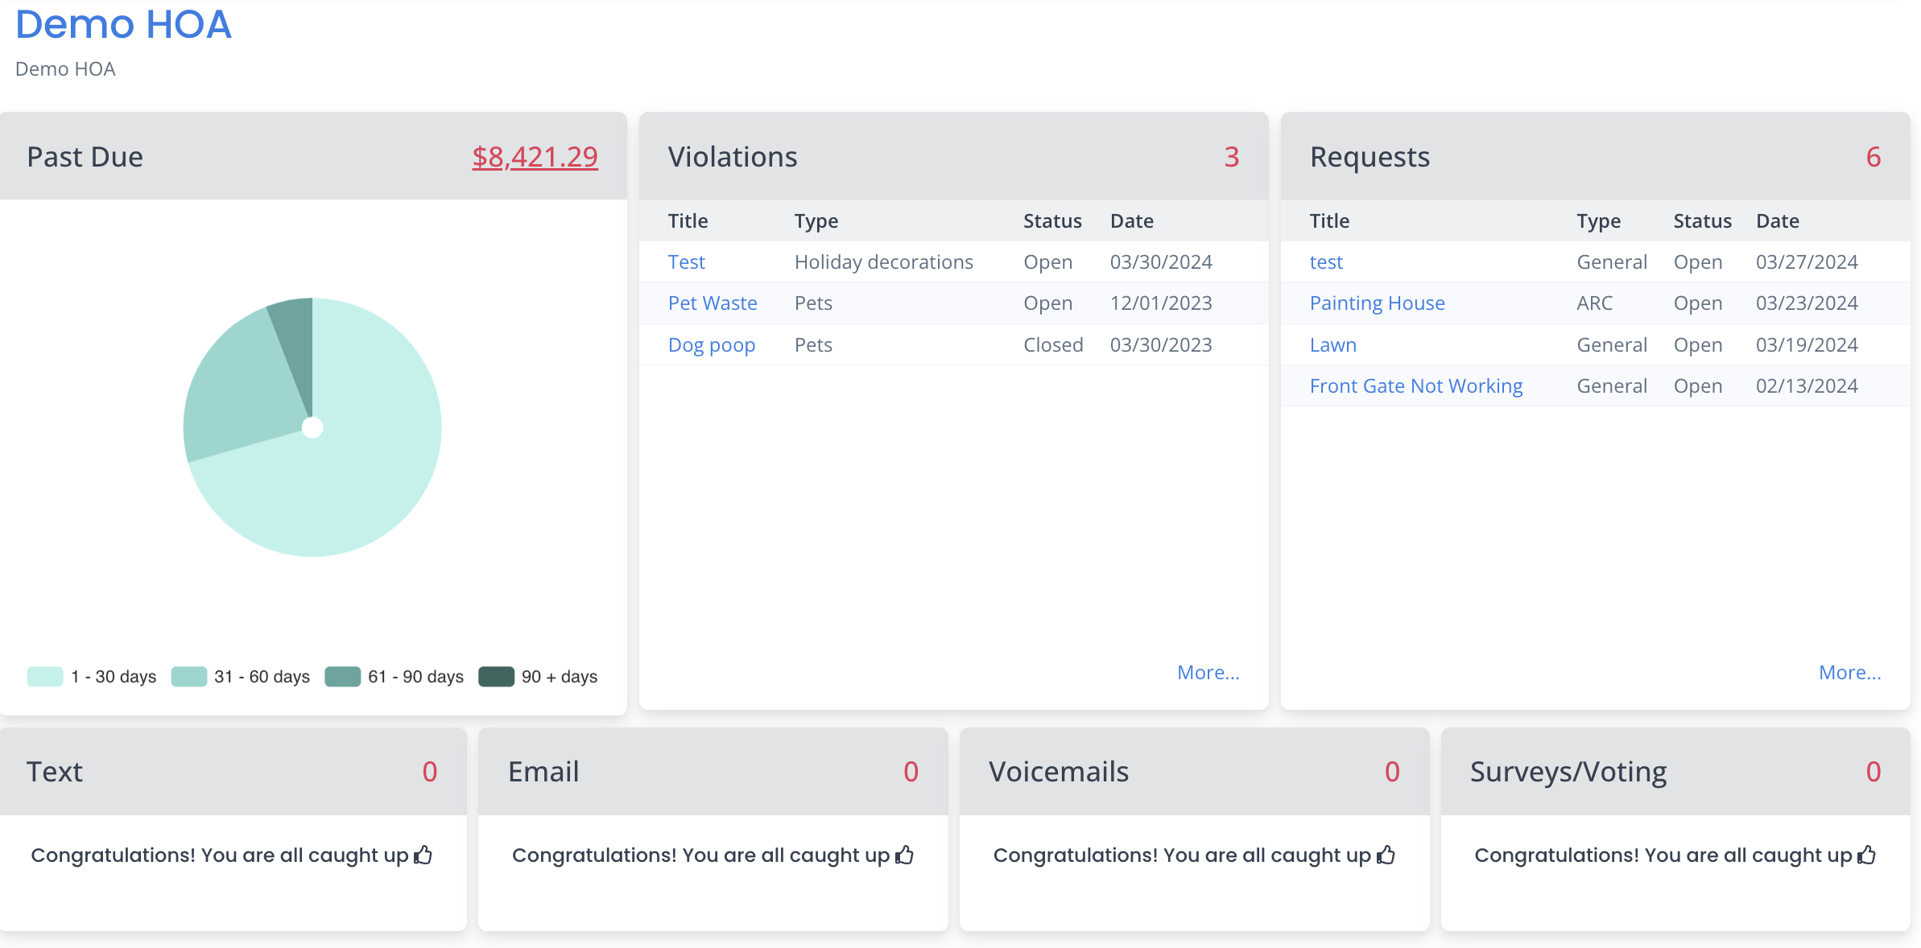Image resolution: width=1921 pixels, height=948 pixels.
Task: Toggle the 61 - 90 days legend swatch
Action: point(342,677)
